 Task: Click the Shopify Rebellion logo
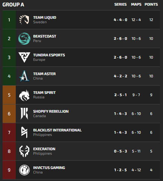[24, 114]
